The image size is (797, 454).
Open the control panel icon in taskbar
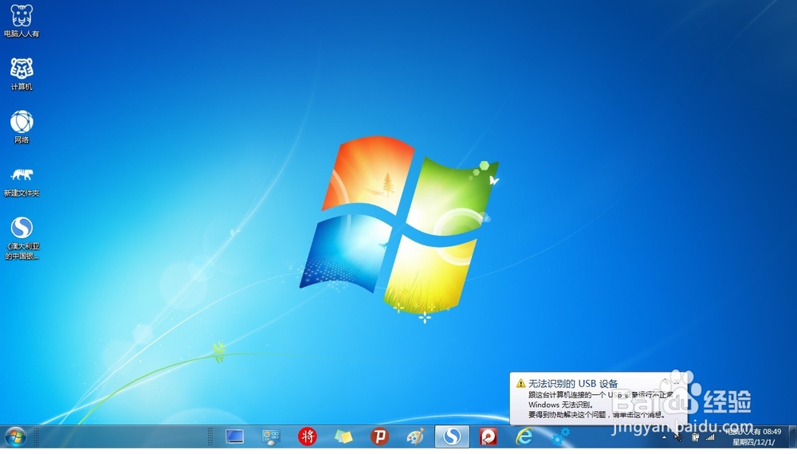tap(271, 436)
